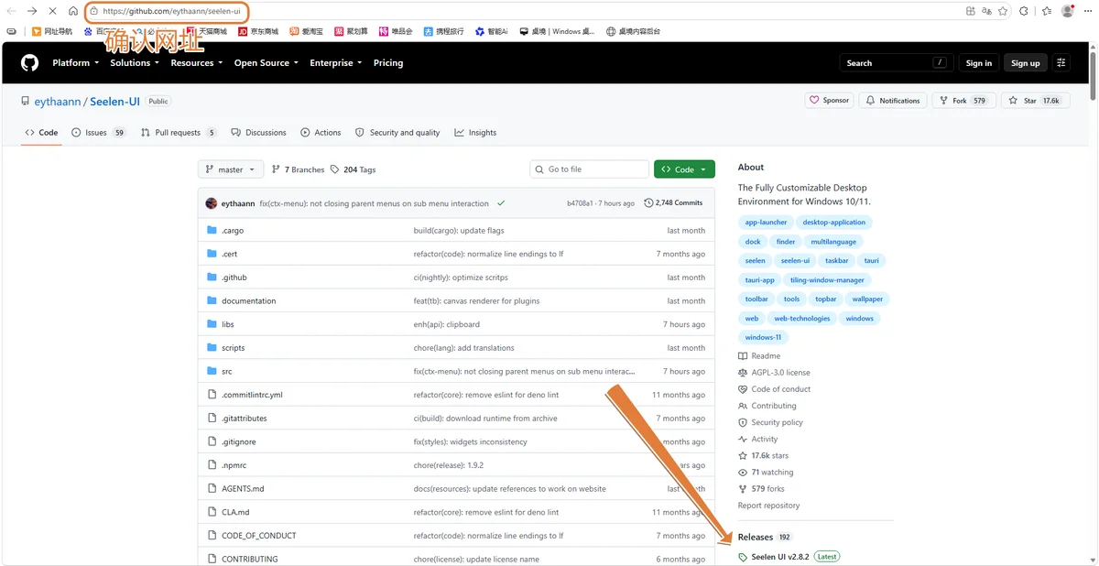Open the AGPL-3.0 license link
This screenshot has width=1099, height=566.
(774, 373)
